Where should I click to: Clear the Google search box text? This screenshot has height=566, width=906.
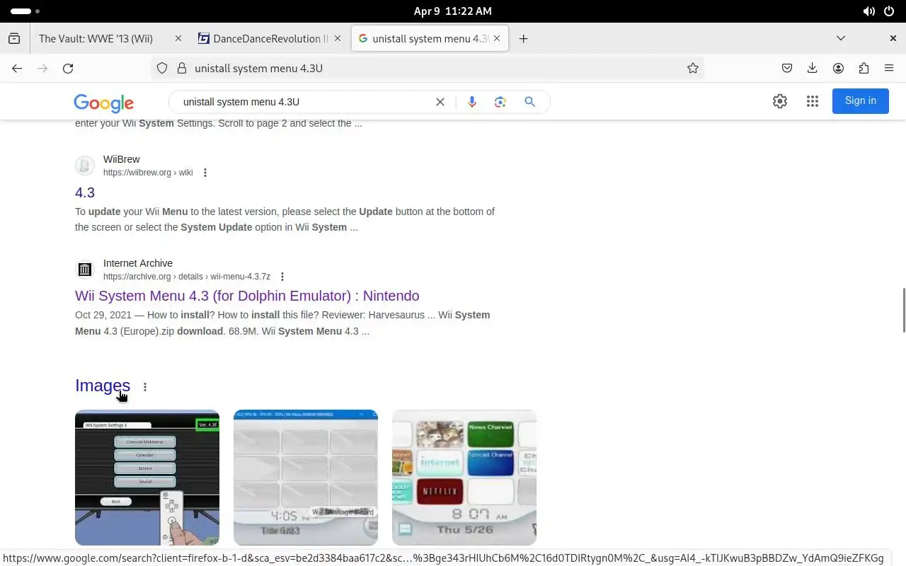click(440, 102)
